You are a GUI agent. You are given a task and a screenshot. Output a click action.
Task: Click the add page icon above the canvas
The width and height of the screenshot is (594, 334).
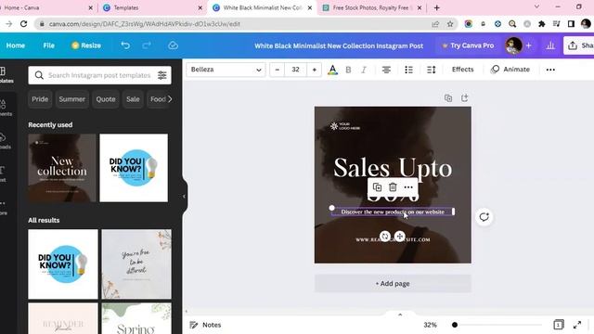coord(464,98)
